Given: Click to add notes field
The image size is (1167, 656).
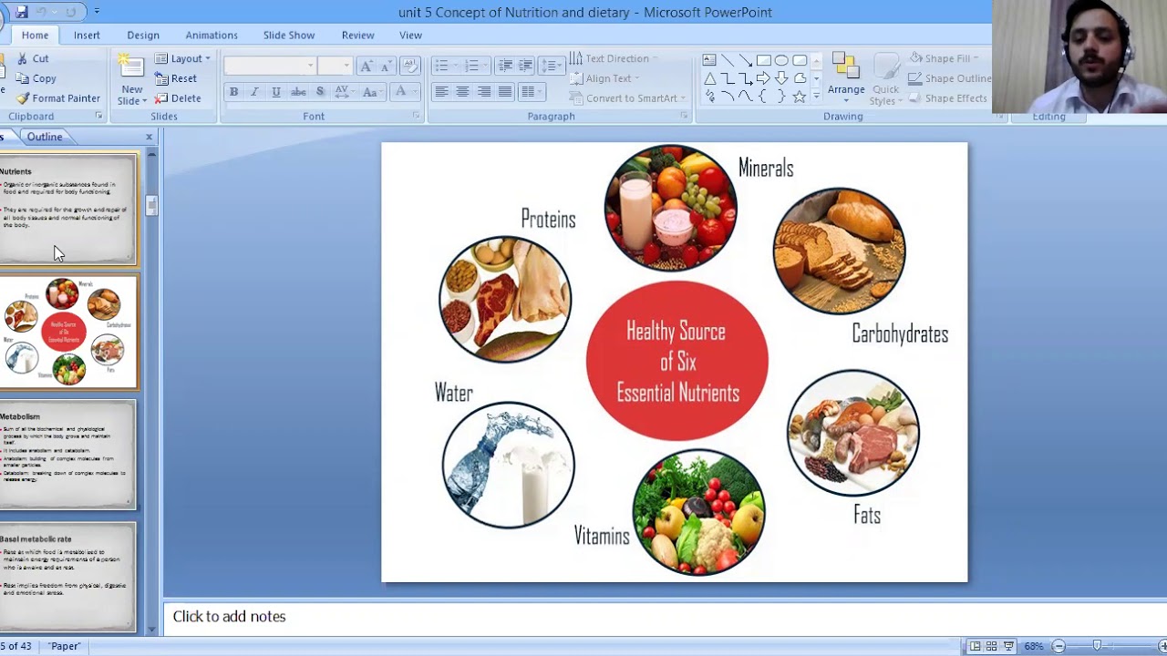Looking at the screenshot, I should click(665, 617).
